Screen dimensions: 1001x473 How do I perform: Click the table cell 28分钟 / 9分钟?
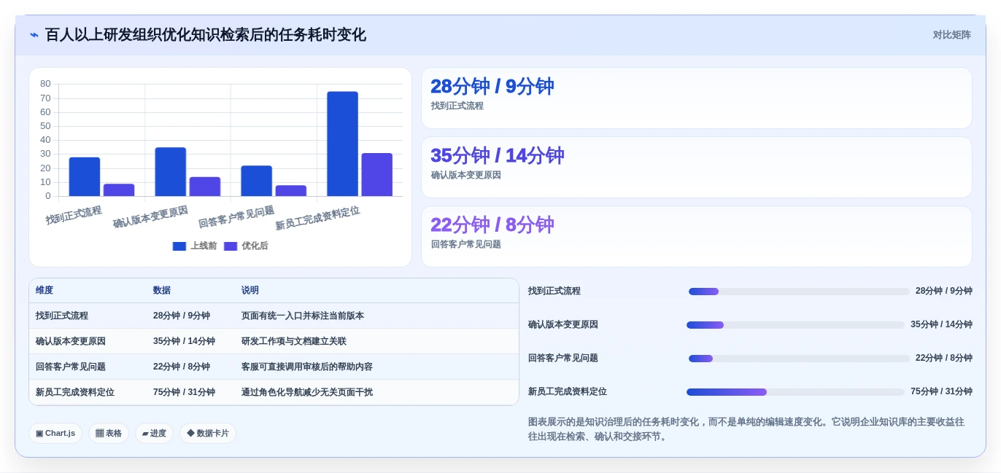[182, 316]
